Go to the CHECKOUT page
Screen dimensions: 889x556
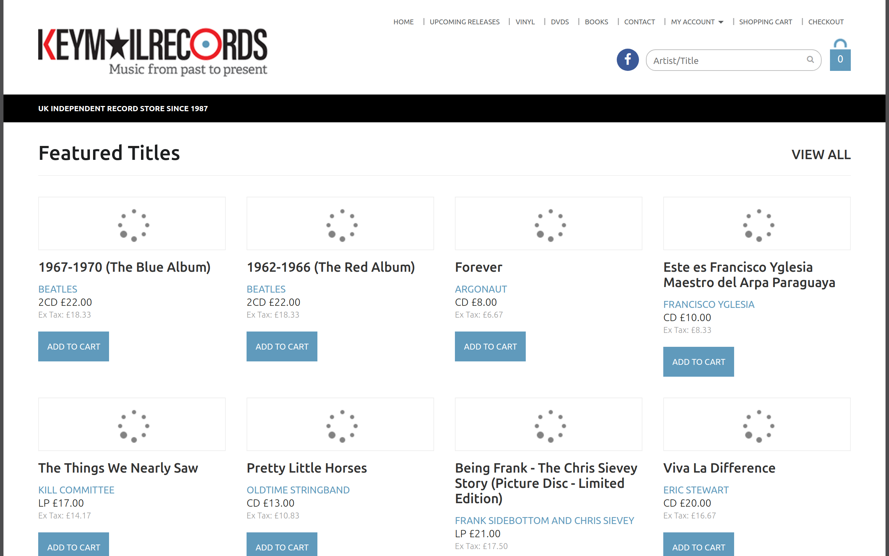coord(825,22)
